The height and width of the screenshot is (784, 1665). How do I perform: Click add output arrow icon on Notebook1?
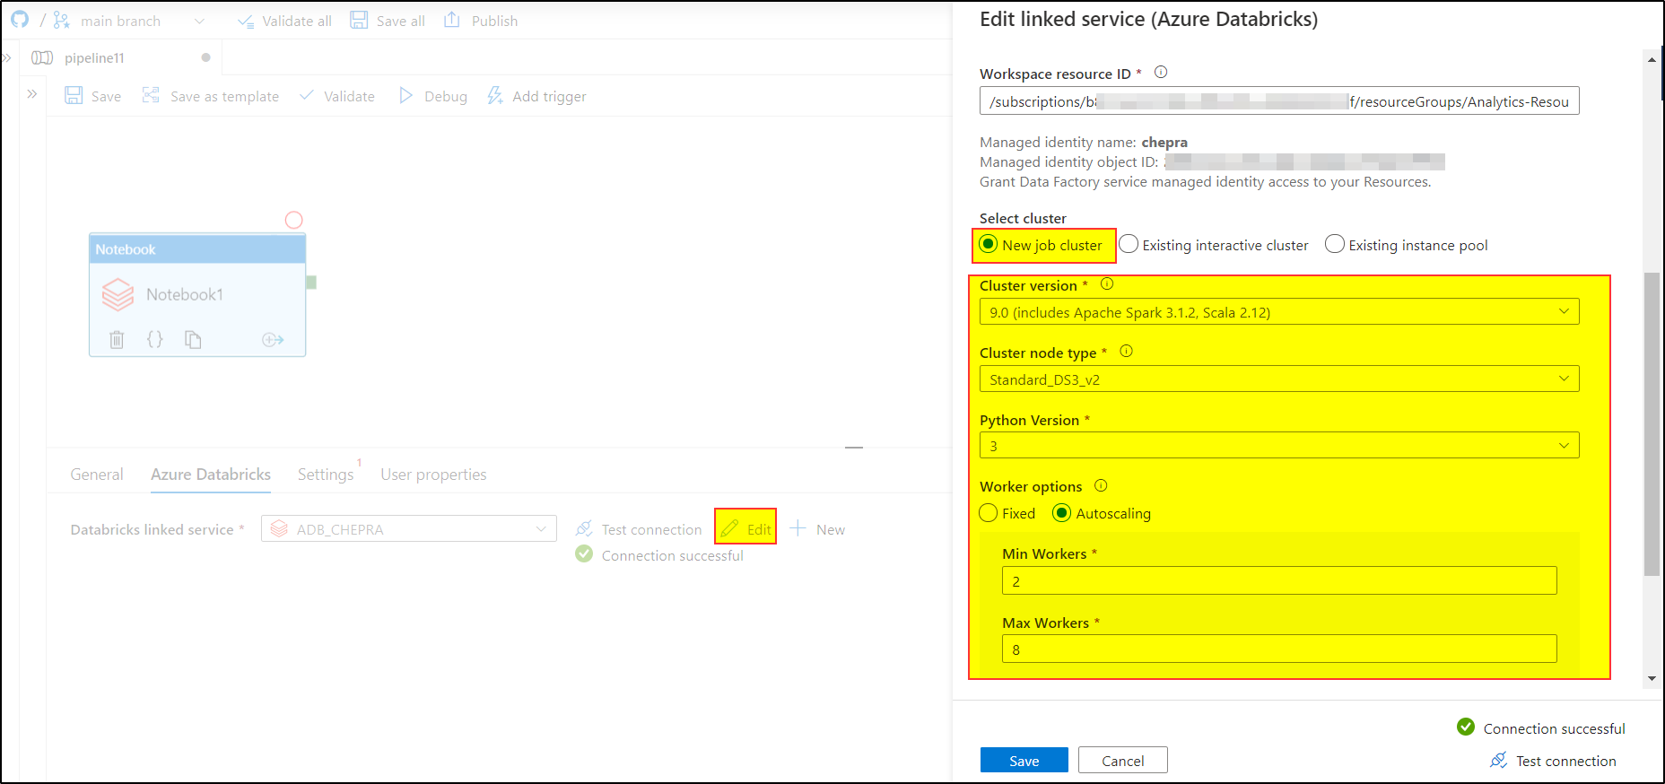click(273, 339)
